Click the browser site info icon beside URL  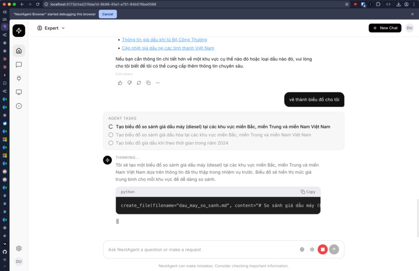pyautogui.click(x=46, y=4)
